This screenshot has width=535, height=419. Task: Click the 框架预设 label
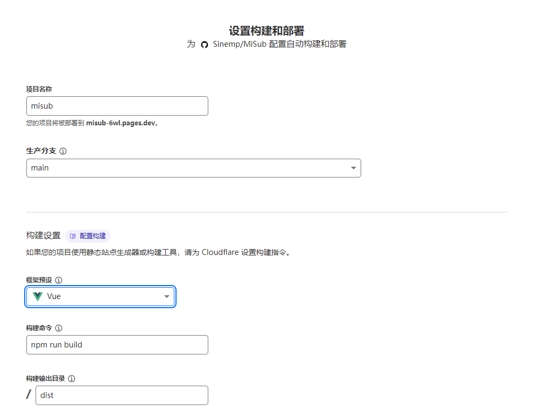[x=39, y=280]
